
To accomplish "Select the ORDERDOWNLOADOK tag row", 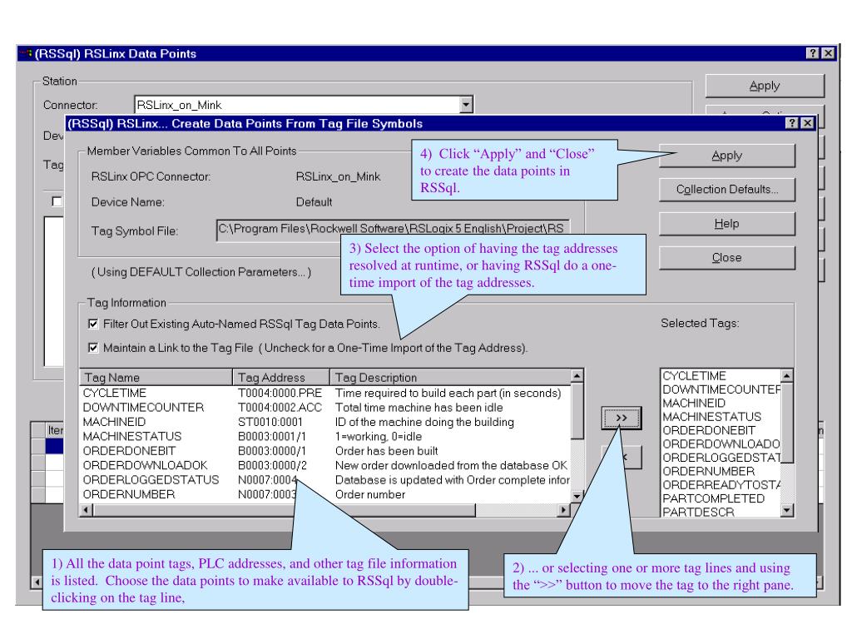I will point(325,466).
